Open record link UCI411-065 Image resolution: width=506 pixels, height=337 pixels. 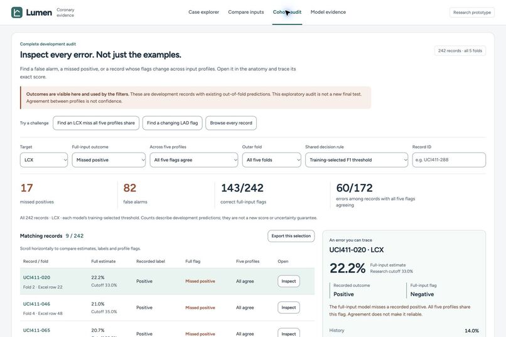(x=36, y=330)
